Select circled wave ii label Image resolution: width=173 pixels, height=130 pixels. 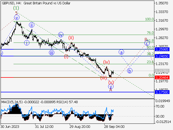tap(32, 25)
